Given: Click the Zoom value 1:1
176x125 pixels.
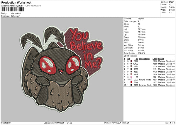Looking at the screenshot, I should coord(170,12).
